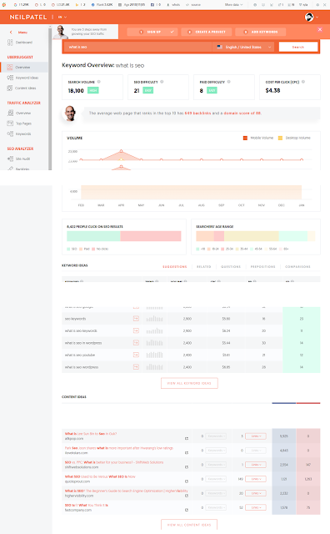Expand Links dropdown for quicksprout.com row
The height and width of the screenshot is (534, 330).
256,479
